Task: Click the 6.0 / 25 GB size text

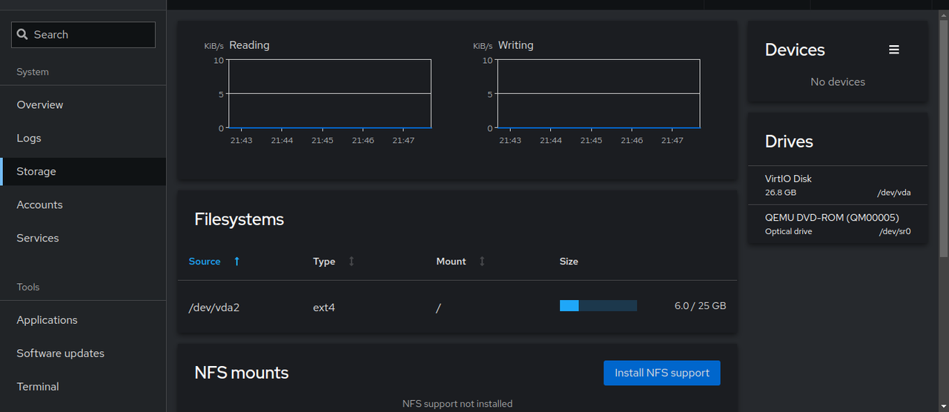Action: (701, 305)
